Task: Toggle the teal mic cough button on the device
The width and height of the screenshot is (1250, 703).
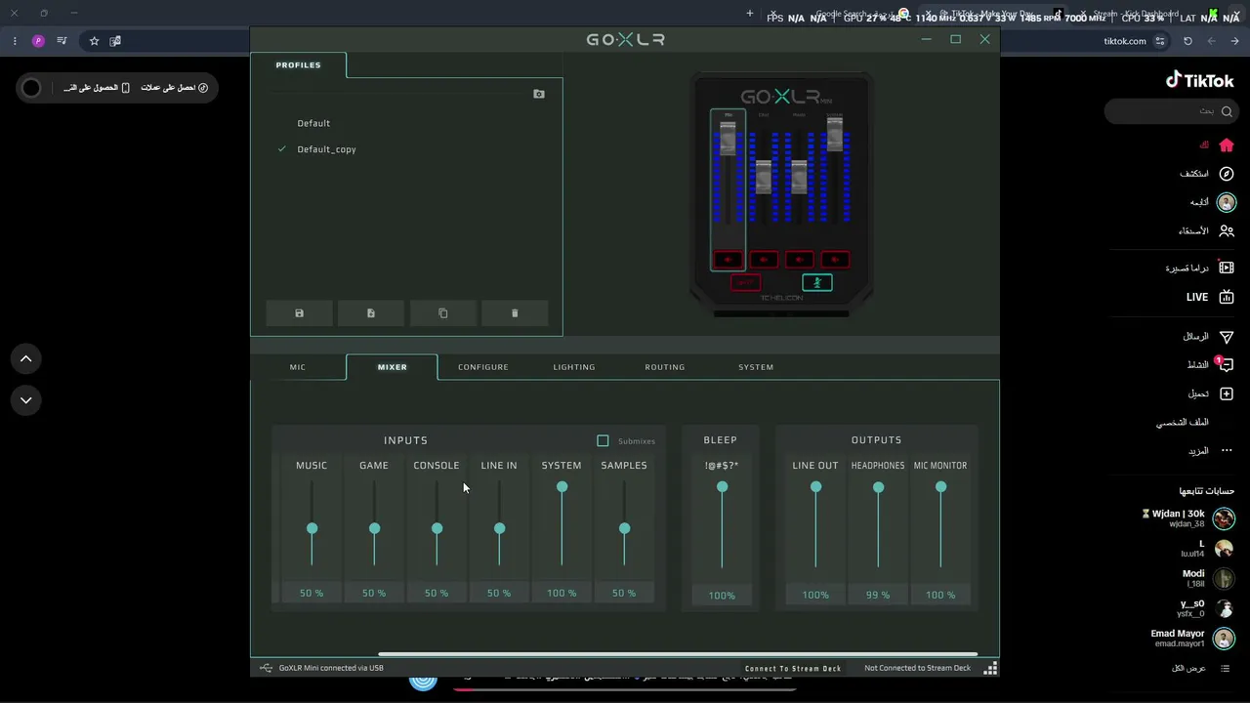Action: click(817, 283)
